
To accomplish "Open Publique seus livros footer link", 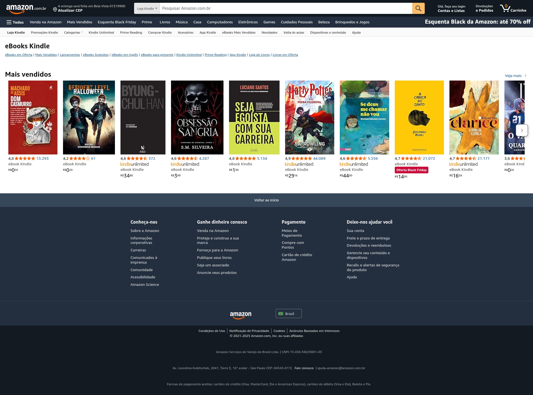I will pyautogui.click(x=214, y=257).
